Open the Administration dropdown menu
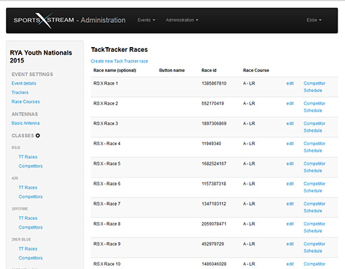345x269 pixels. pos(182,20)
